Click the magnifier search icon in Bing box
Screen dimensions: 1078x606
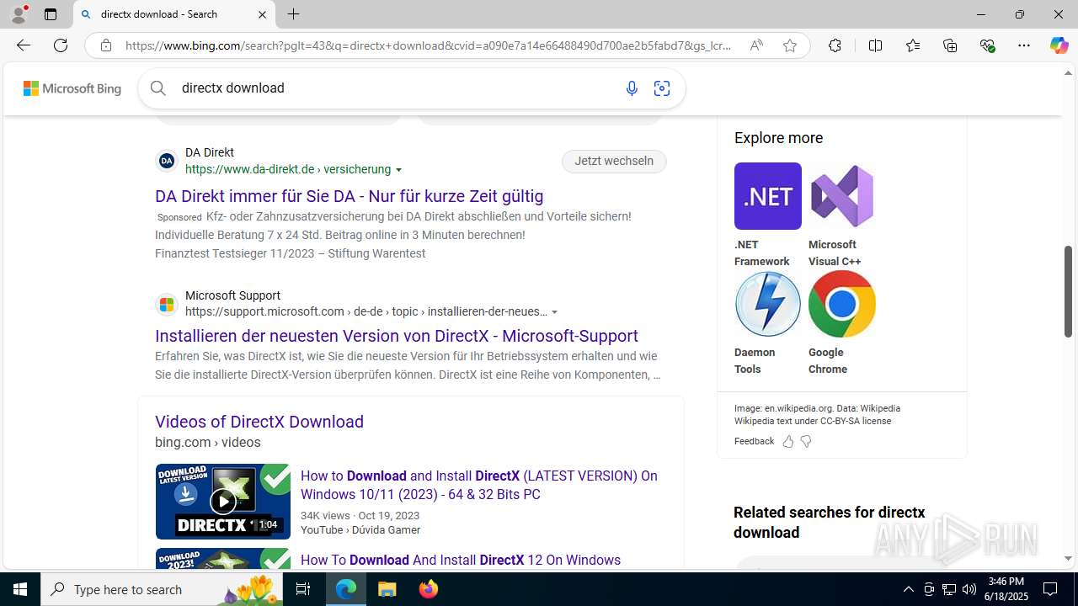158,88
